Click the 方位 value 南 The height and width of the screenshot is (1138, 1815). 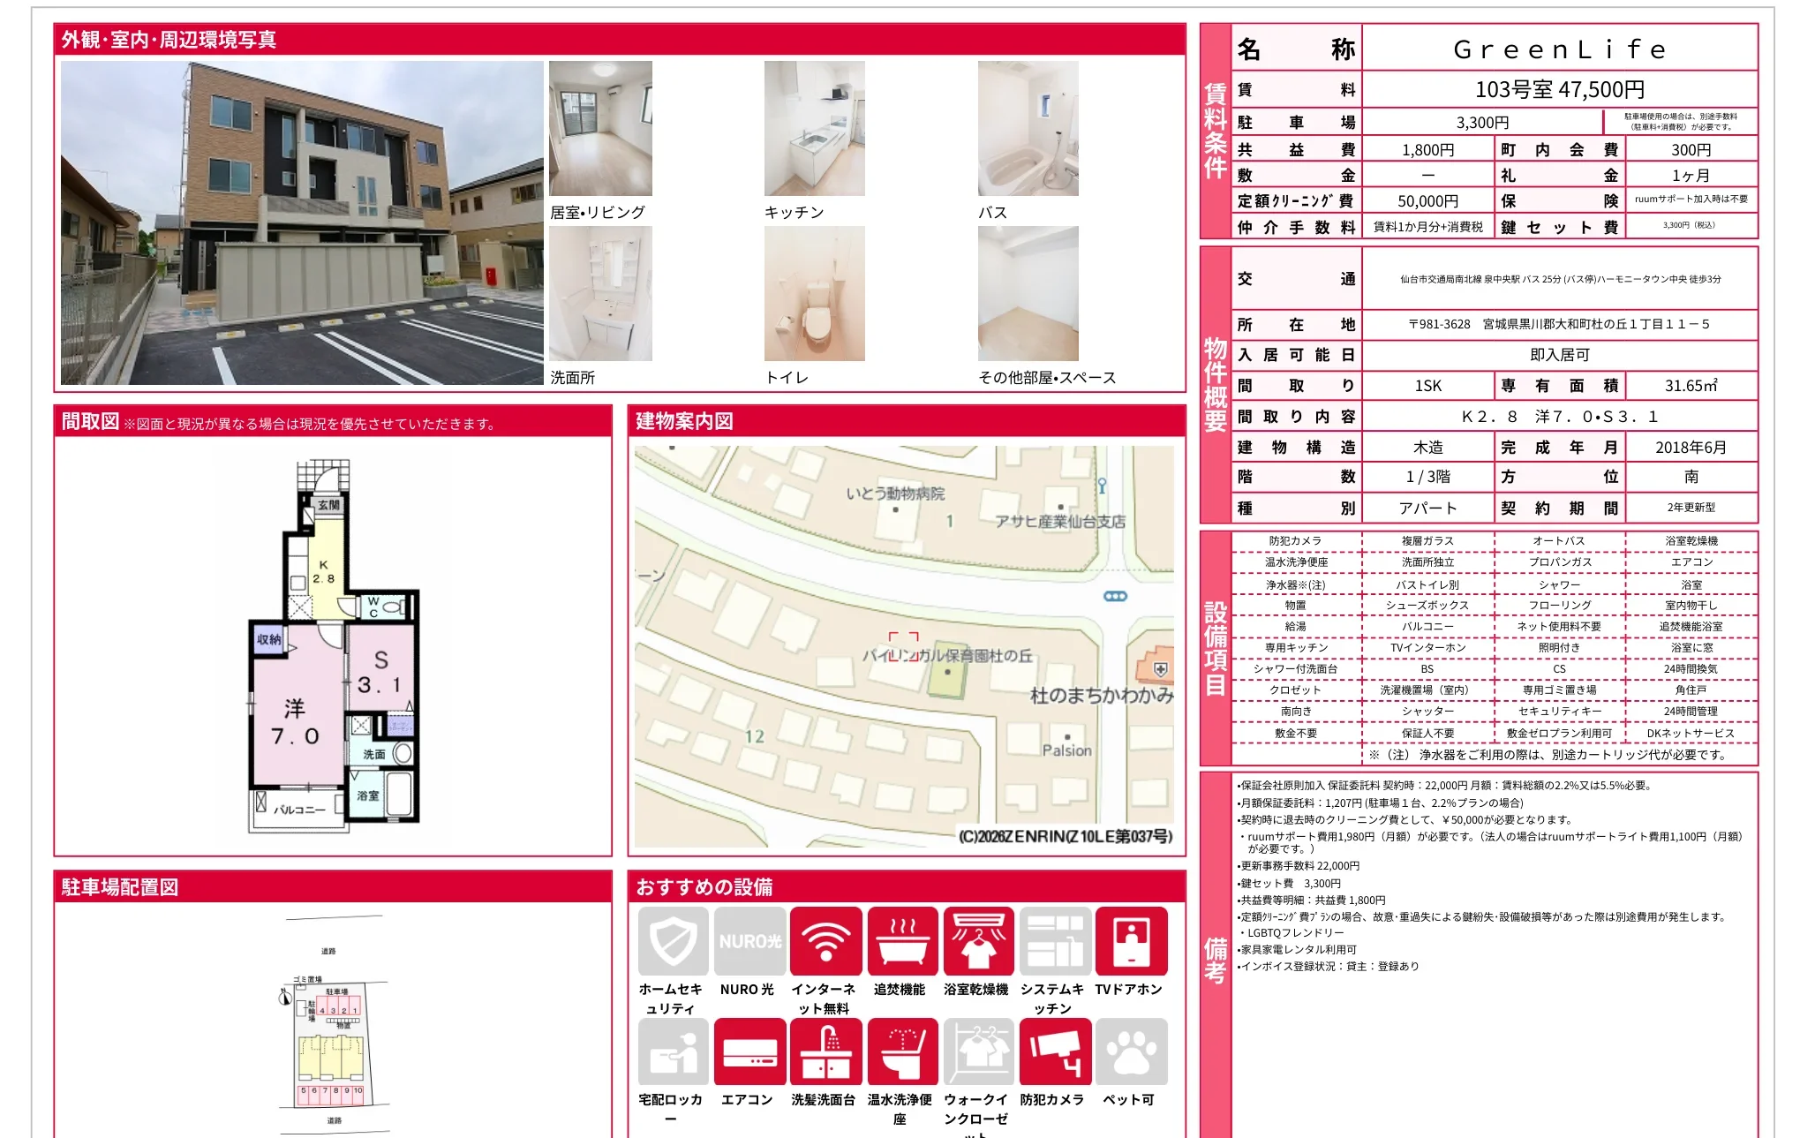[1691, 477]
